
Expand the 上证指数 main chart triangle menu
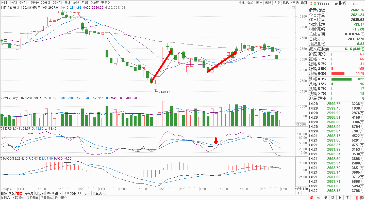point(39,8)
